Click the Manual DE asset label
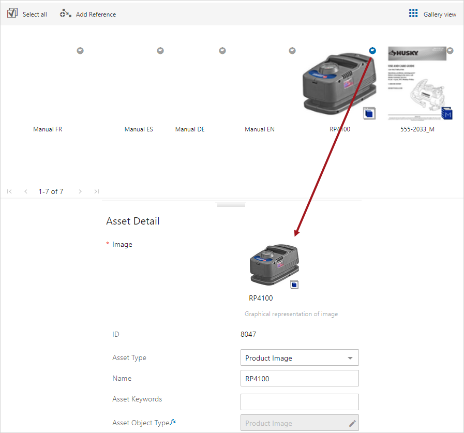This screenshot has width=464, height=433. (190, 129)
